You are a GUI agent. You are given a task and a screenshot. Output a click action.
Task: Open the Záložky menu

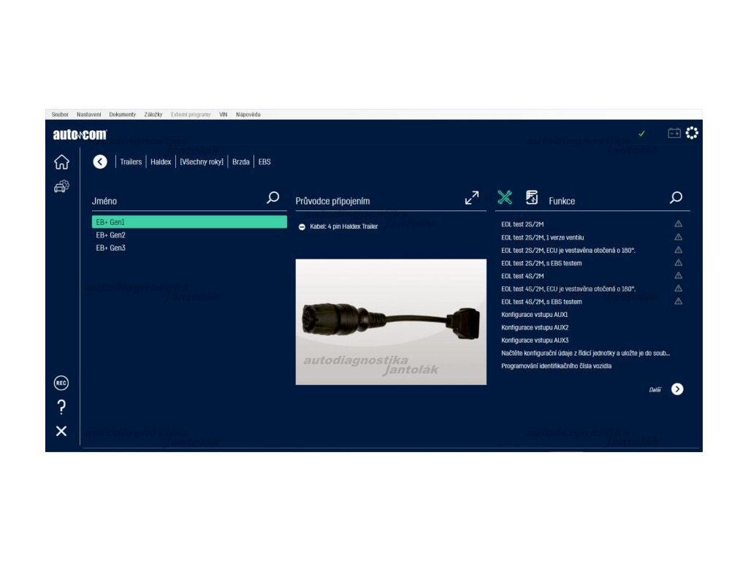[x=153, y=115]
